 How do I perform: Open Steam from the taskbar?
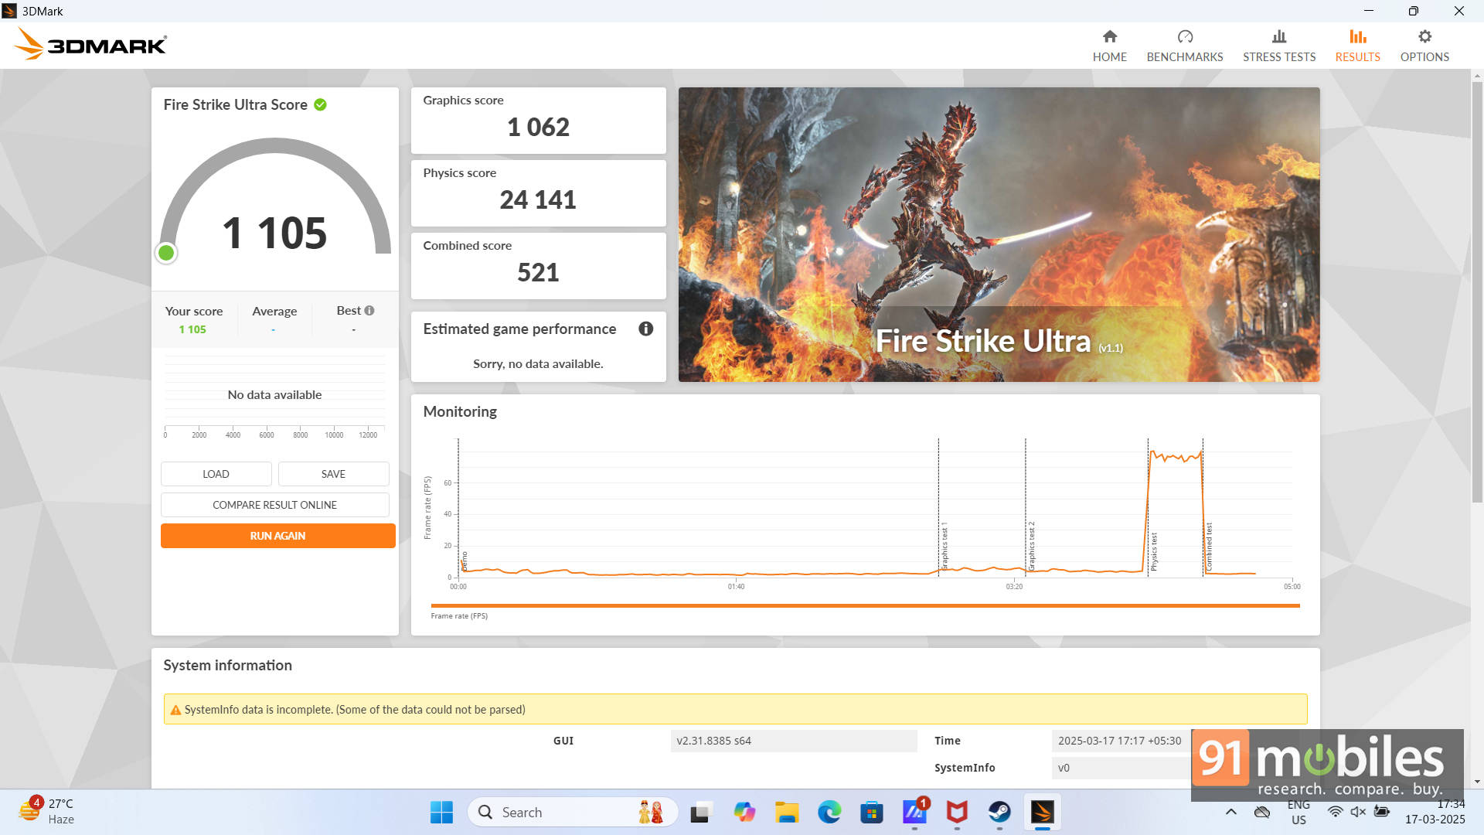click(x=999, y=813)
